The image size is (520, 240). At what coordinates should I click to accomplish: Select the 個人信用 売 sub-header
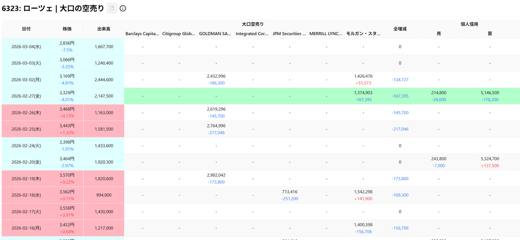[x=439, y=34]
